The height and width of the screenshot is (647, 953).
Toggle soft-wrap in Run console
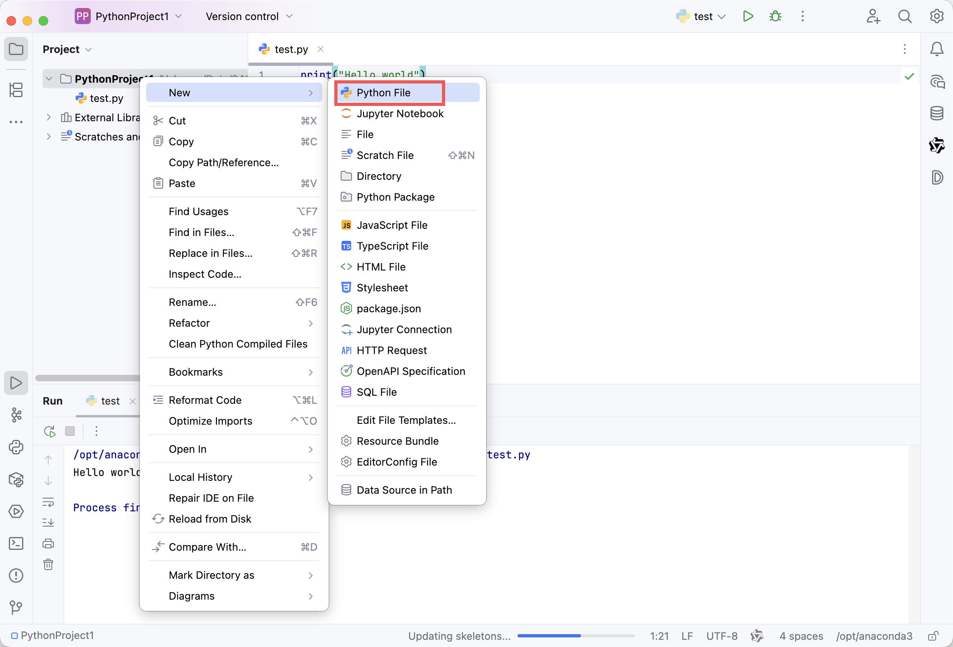click(x=48, y=502)
